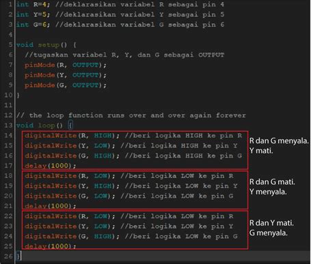
Task: Click line number 1 in gutter
Action: (10, 4)
